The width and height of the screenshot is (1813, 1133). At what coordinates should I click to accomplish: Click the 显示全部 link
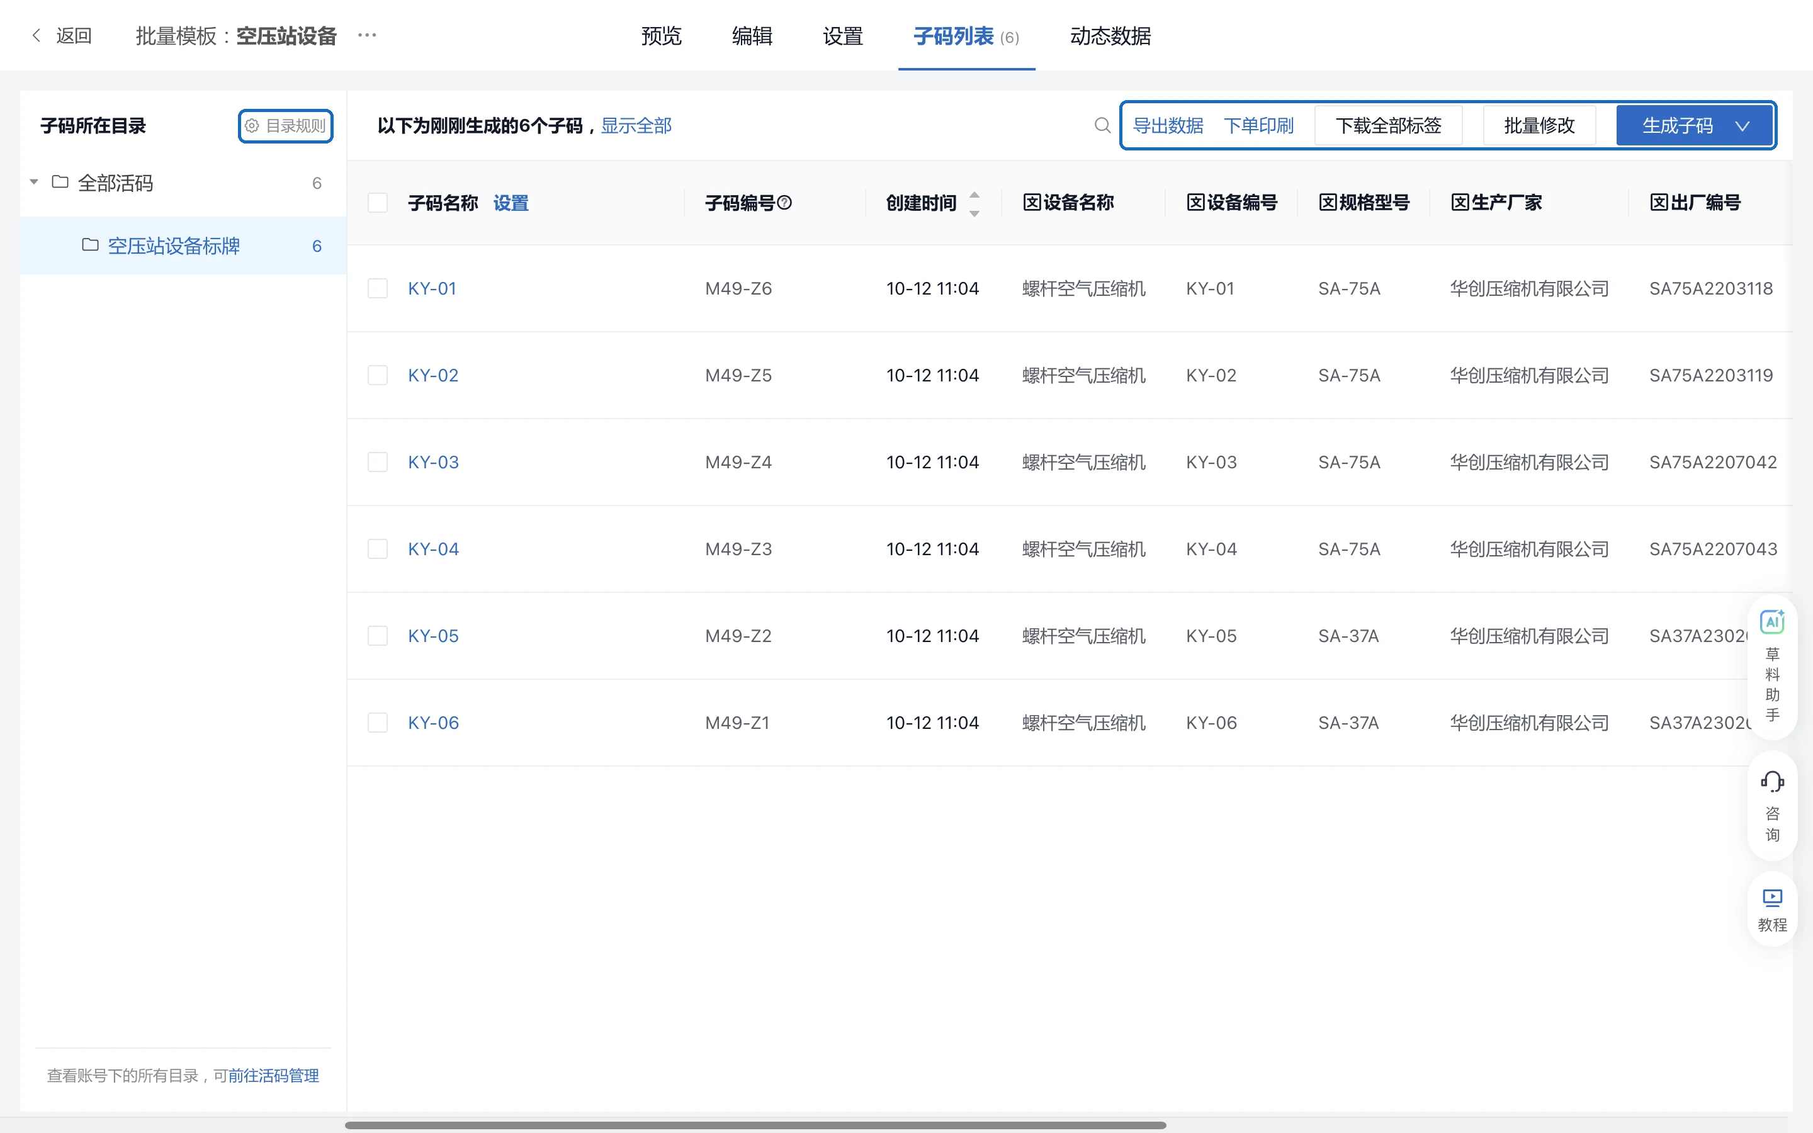tap(636, 125)
